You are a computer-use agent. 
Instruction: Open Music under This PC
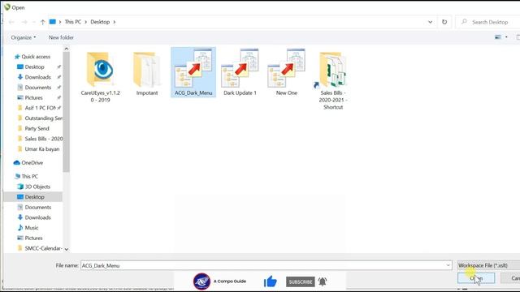[x=32, y=227]
